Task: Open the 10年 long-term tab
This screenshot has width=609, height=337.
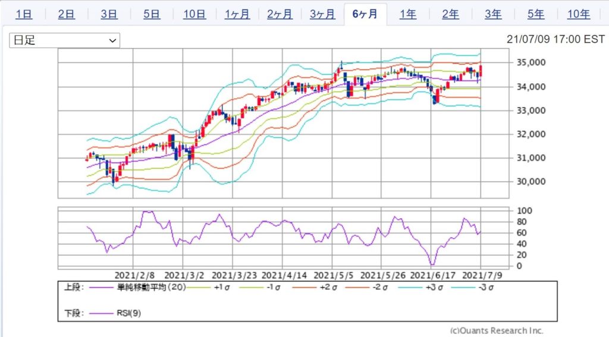Action: click(x=579, y=14)
